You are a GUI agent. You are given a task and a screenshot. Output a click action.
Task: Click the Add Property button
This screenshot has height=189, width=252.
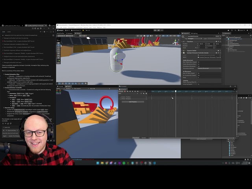[x=133, y=102]
